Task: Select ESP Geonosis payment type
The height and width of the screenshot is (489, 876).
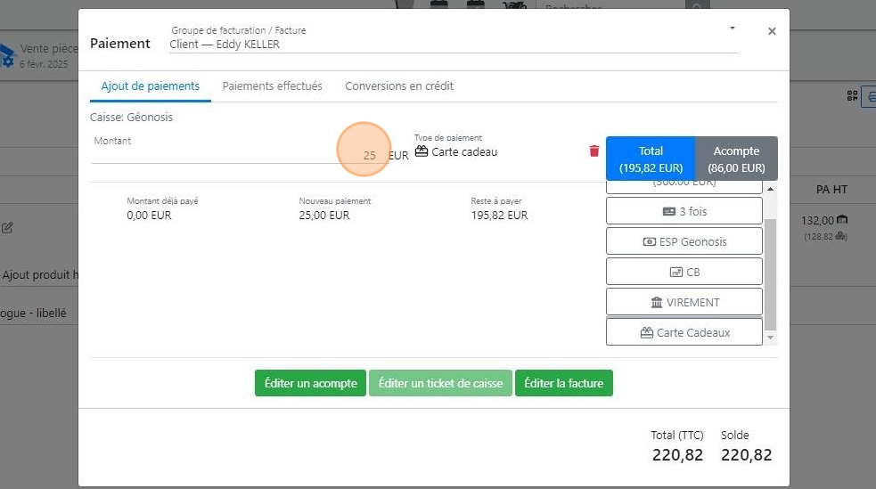Action: [x=684, y=241]
